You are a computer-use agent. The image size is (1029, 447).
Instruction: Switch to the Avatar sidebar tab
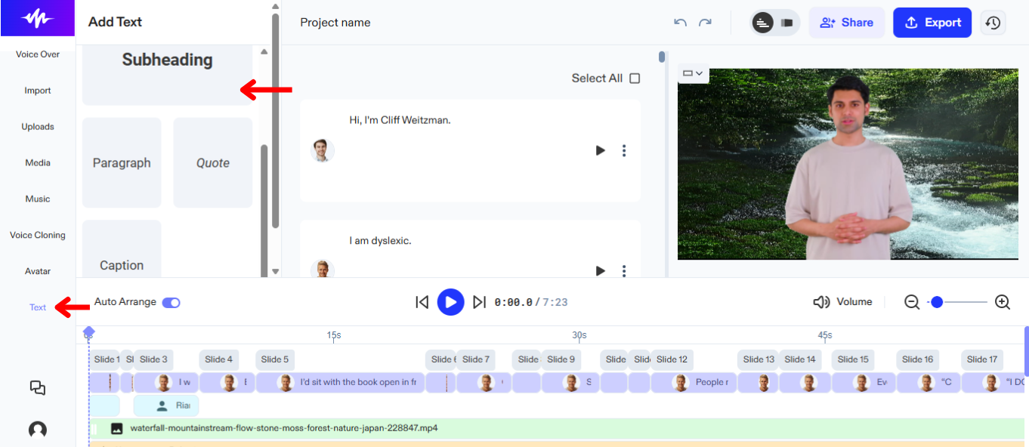37,270
